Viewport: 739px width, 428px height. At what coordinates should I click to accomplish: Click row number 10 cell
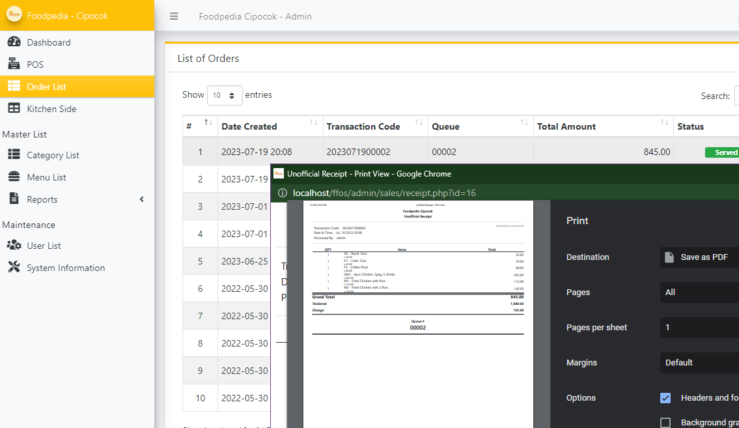pos(201,398)
